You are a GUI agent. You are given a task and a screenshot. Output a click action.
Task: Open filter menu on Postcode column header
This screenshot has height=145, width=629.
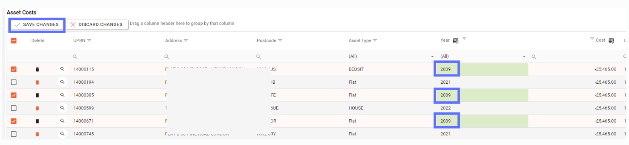coord(280,40)
